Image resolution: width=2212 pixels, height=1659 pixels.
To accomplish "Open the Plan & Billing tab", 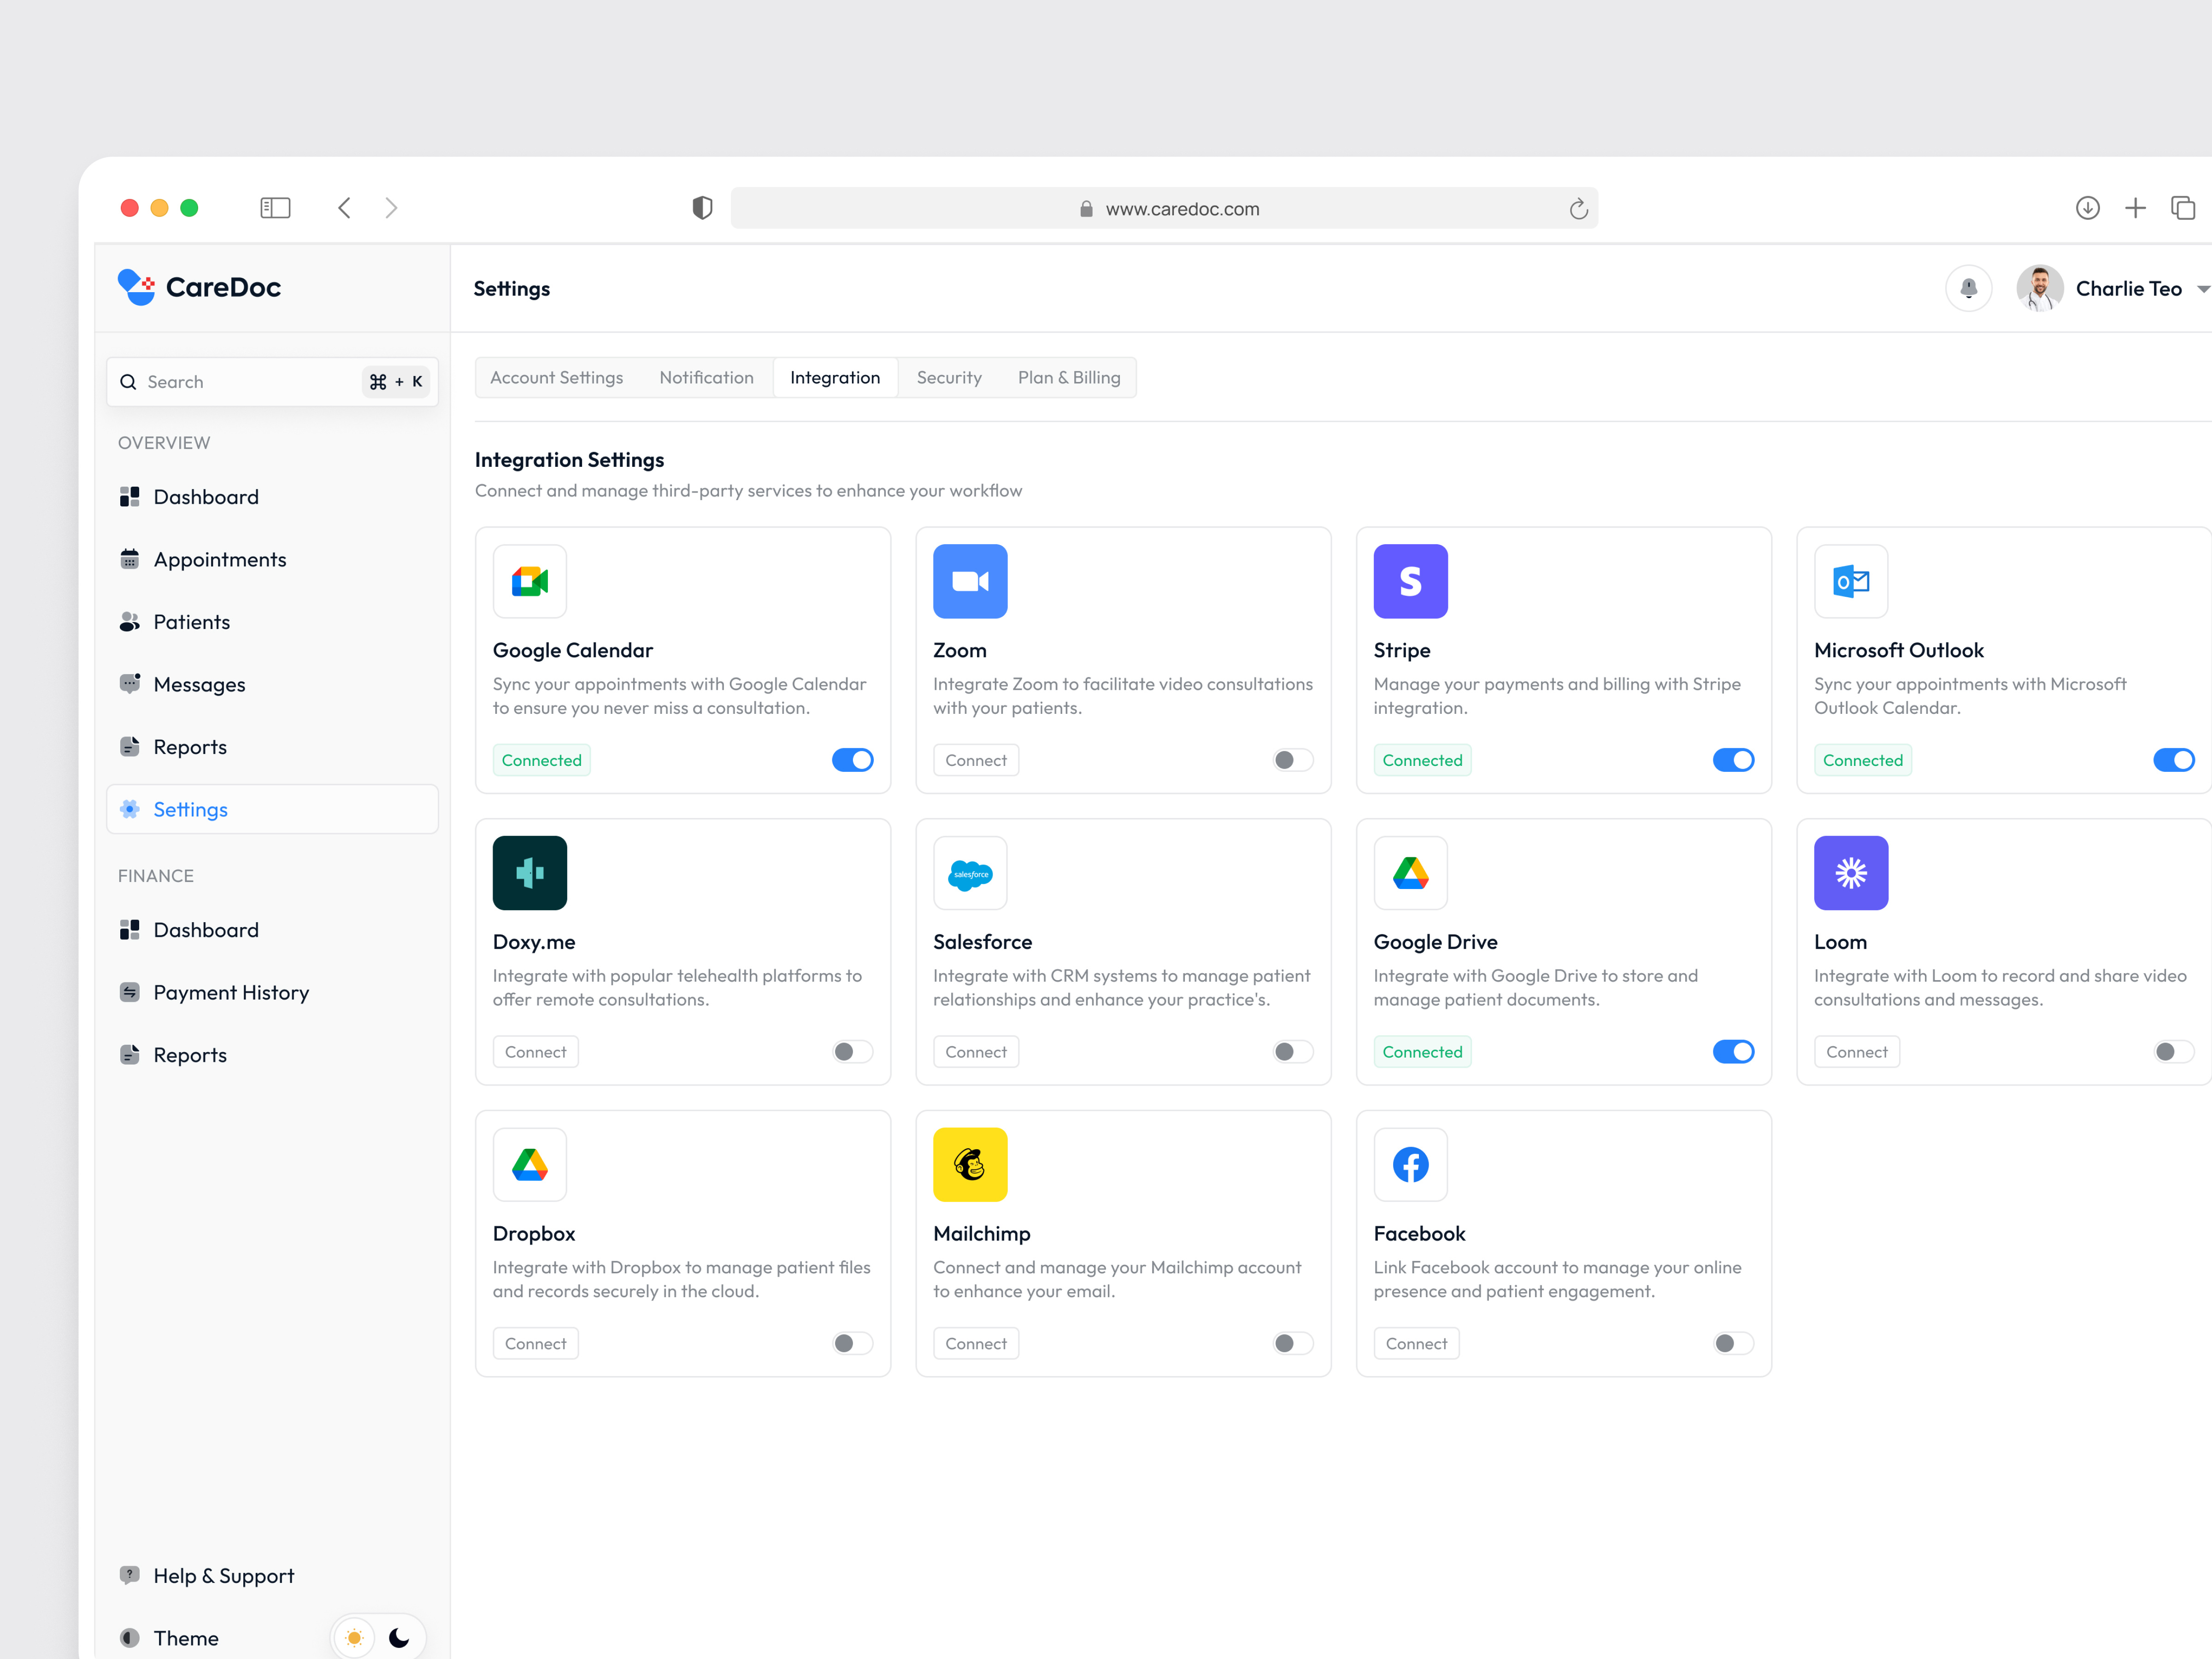I will 1068,377.
